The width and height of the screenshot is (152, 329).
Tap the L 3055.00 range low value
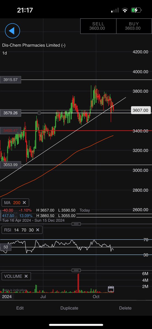[67, 216]
